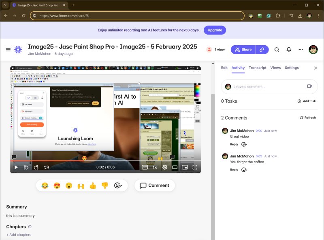
Task: React with the raised hands emoji
Action: [81, 185]
